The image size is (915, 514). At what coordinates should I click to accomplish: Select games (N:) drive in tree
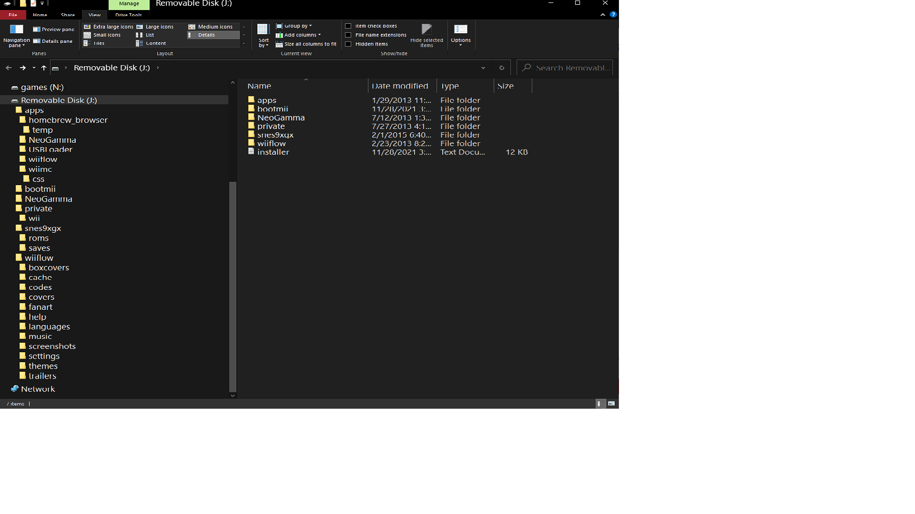click(x=38, y=87)
